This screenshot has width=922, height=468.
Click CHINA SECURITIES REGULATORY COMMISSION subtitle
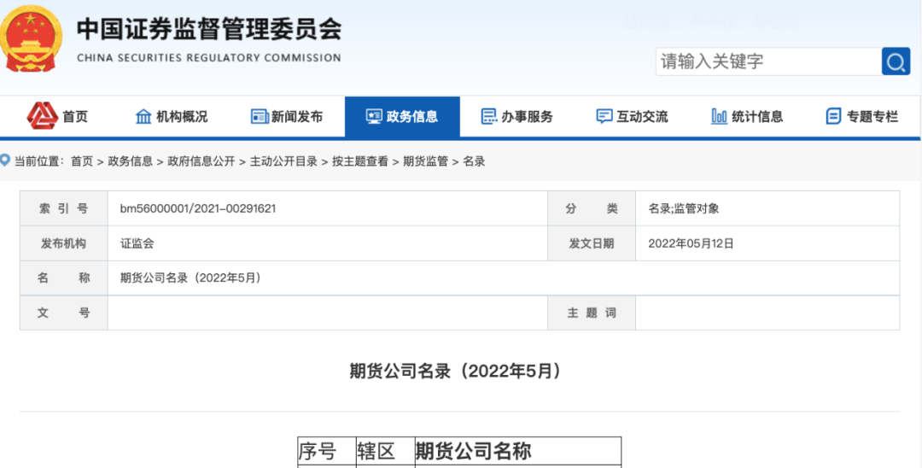pyautogui.click(x=209, y=58)
